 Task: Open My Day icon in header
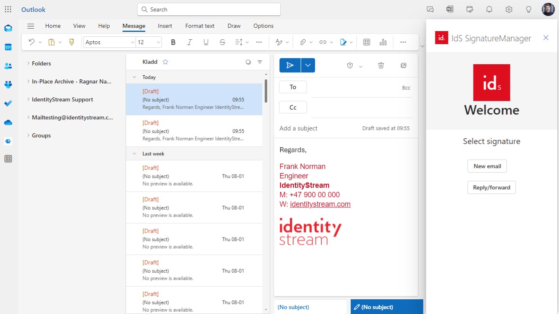click(x=470, y=9)
